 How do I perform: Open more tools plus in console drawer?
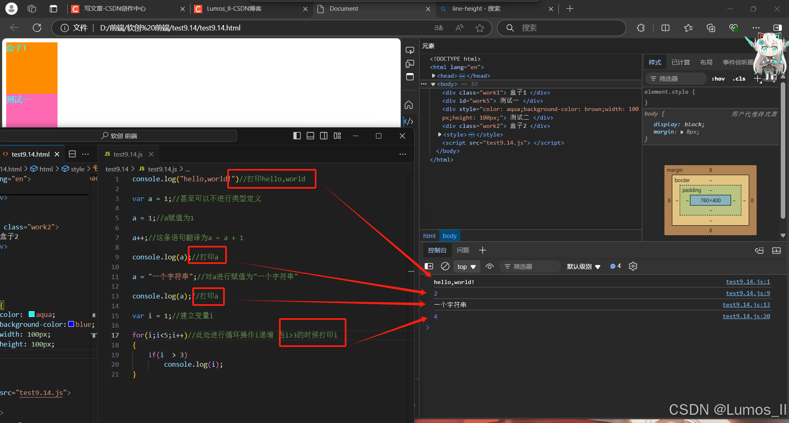pos(483,250)
